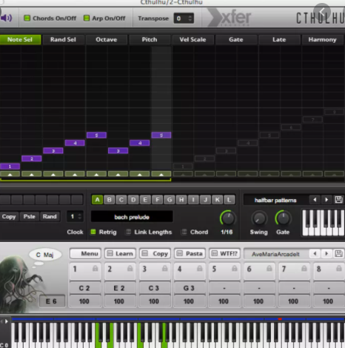Select arp pattern slot I
Screen dimensions: 345x348
[193, 200]
